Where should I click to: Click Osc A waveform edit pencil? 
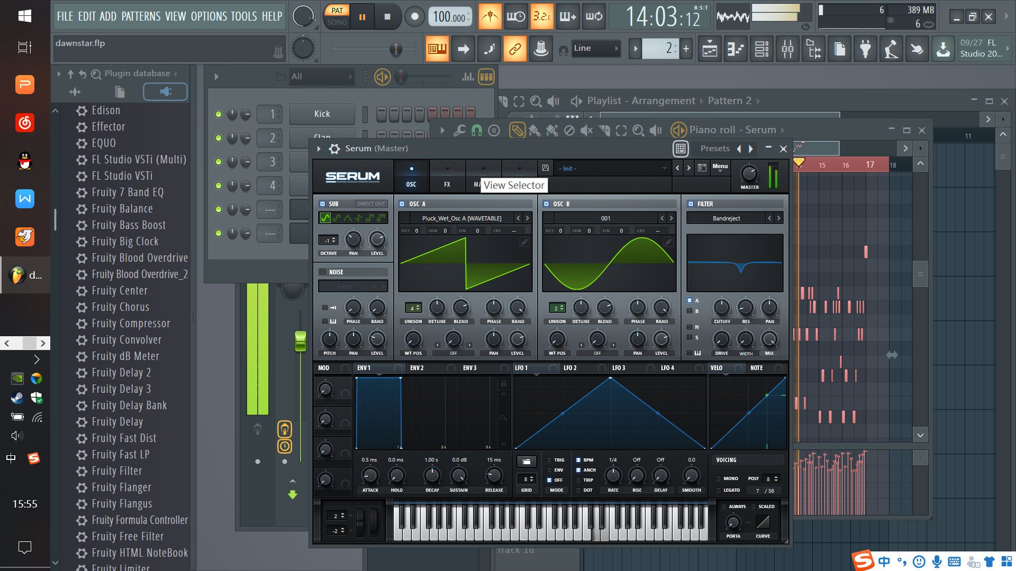coord(524,242)
